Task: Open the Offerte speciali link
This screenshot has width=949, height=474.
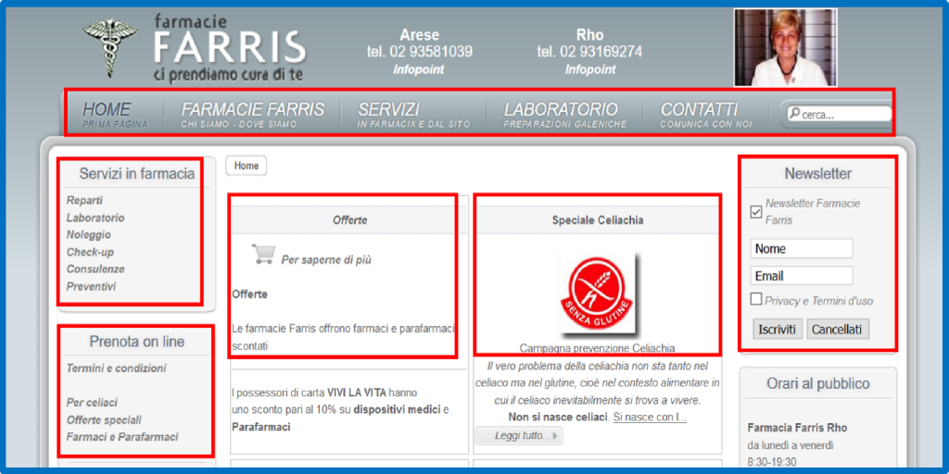Action: (104, 420)
